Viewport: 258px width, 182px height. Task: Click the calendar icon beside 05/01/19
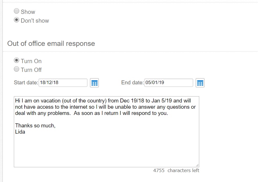click(x=200, y=83)
